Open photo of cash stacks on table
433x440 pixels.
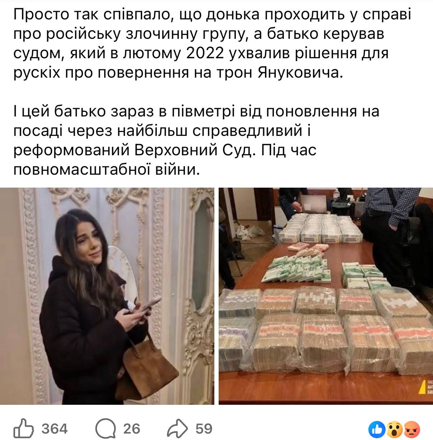(326, 296)
